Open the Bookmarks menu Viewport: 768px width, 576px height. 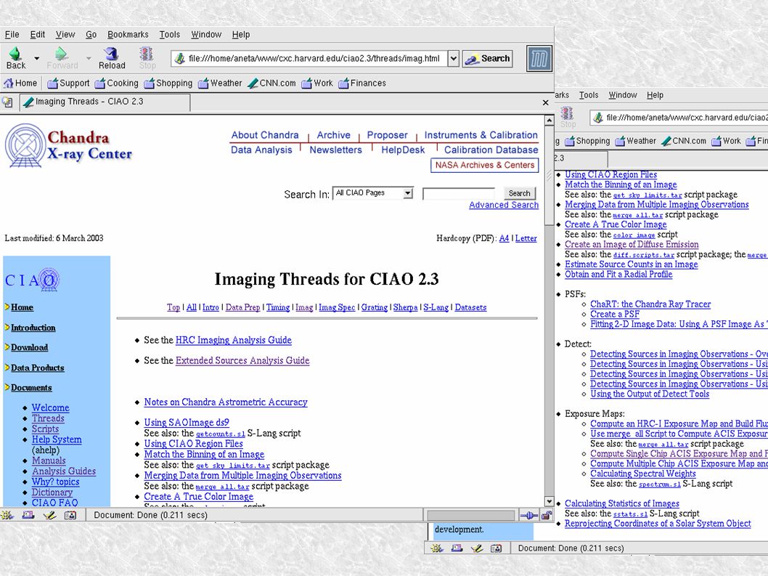(128, 34)
